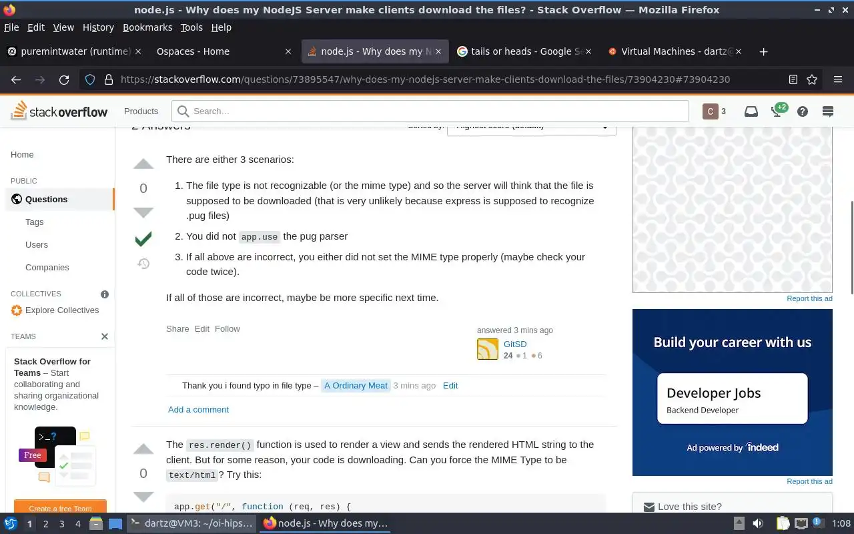
Task: Dismiss the Teams sidebar panel
Action: (105, 336)
